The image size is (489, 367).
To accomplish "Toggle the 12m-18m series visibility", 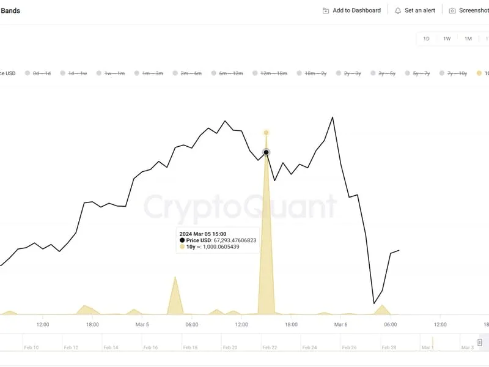I will point(254,73).
